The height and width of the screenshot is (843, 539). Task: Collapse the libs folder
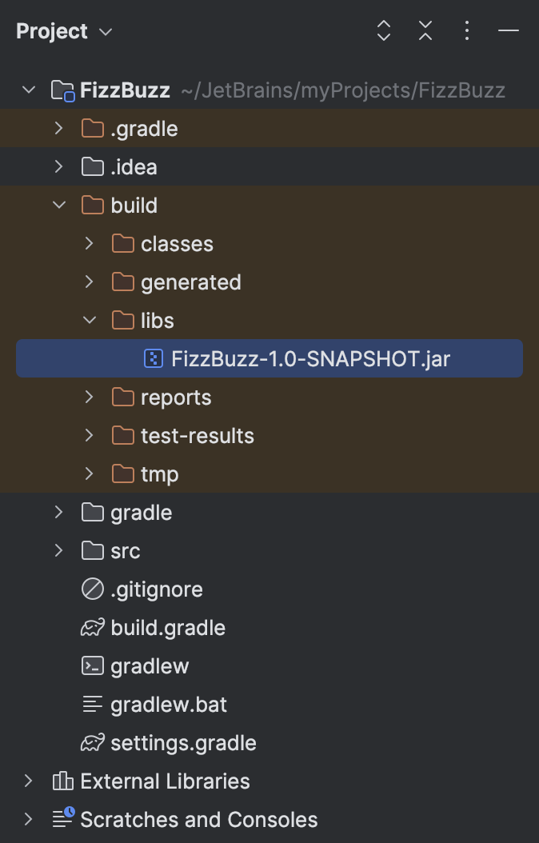[89, 320]
